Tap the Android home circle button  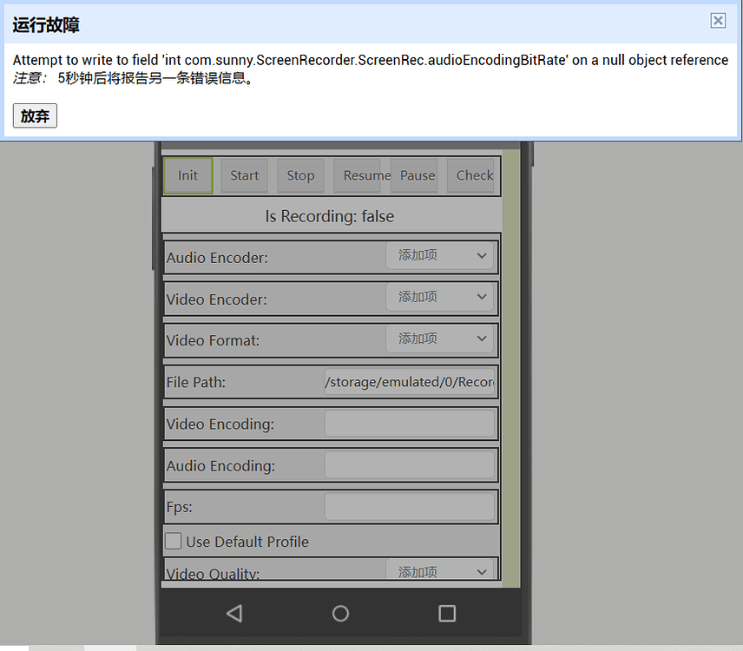(340, 614)
